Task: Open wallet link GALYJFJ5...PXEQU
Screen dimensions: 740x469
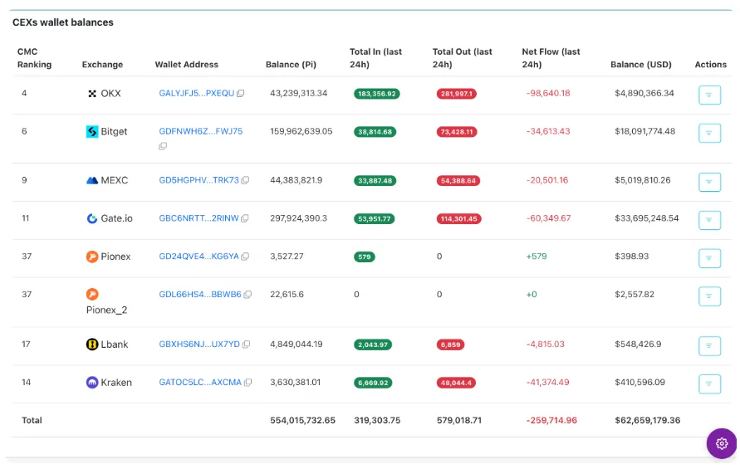Action: [196, 94]
